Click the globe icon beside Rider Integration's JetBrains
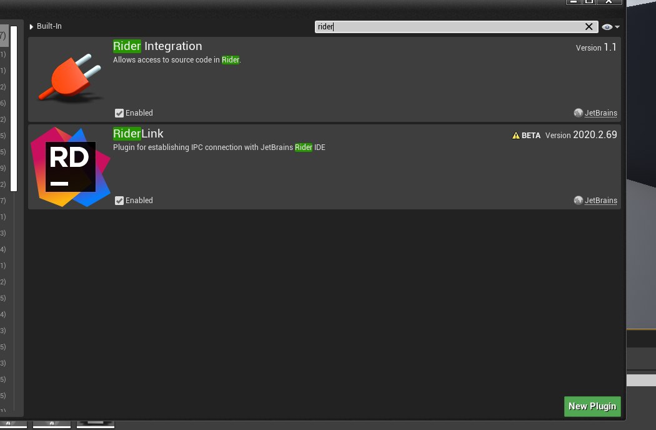This screenshot has width=656, height=430. [x=578, y=113]
